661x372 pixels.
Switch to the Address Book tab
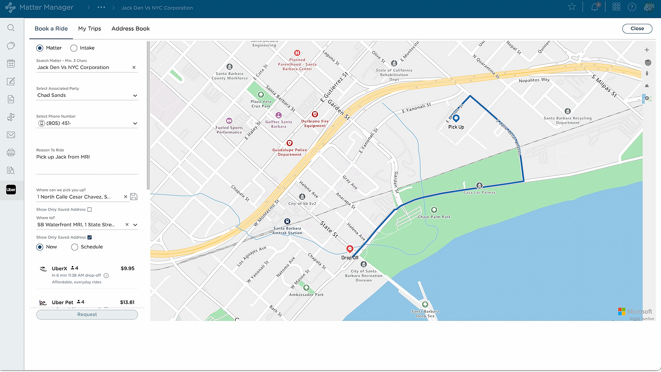coord(130,29)
